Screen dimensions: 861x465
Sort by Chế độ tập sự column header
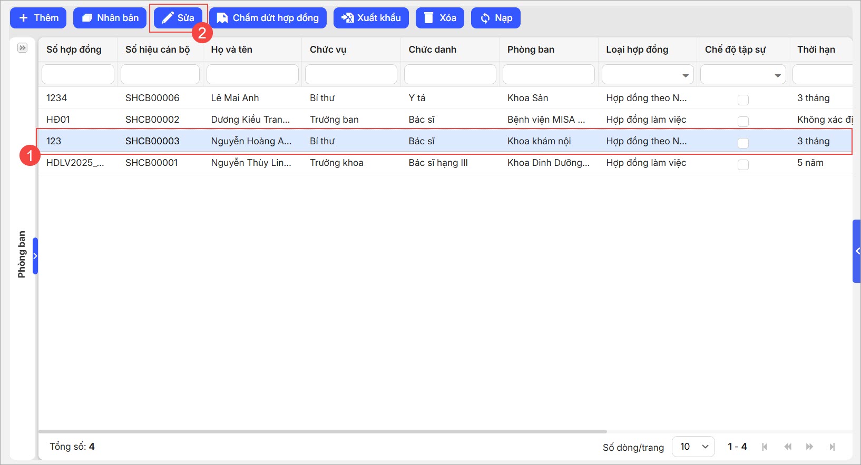pos(735,50)
